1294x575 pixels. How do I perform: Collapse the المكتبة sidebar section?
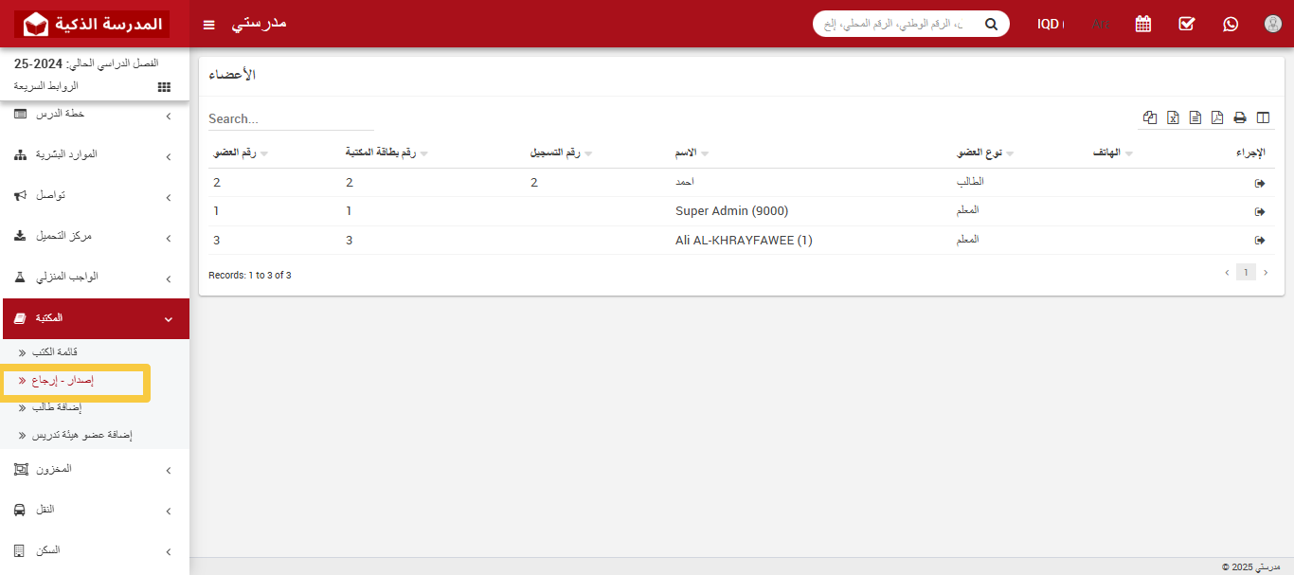coord(95,318)
